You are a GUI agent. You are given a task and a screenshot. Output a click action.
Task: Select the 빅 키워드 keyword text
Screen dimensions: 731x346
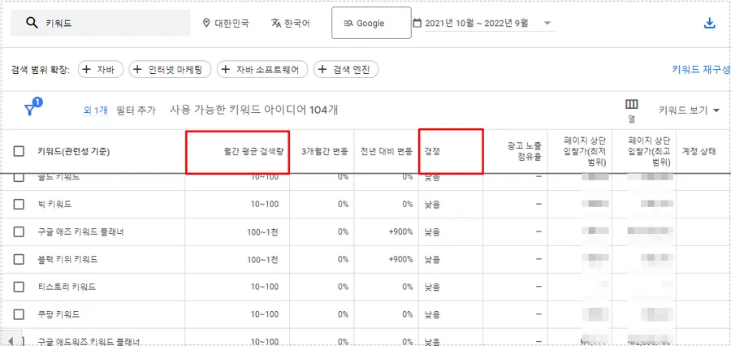(x=54, y=204)
